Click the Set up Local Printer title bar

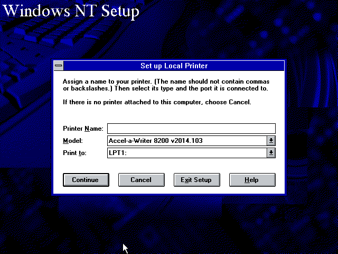[174, 66]
